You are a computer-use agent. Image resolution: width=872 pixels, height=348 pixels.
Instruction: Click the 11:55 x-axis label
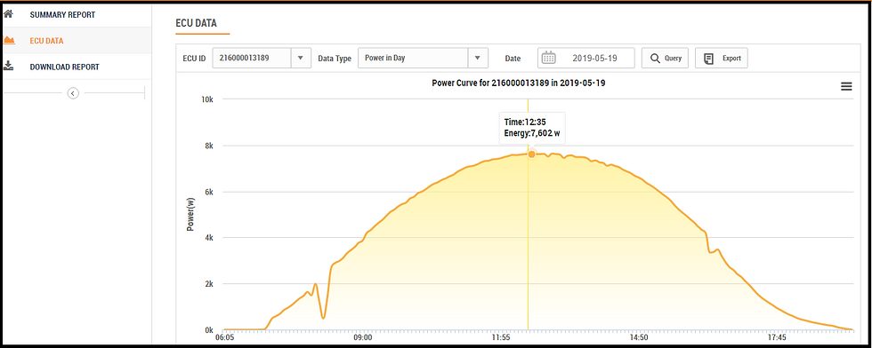click(x=500, y=336)
